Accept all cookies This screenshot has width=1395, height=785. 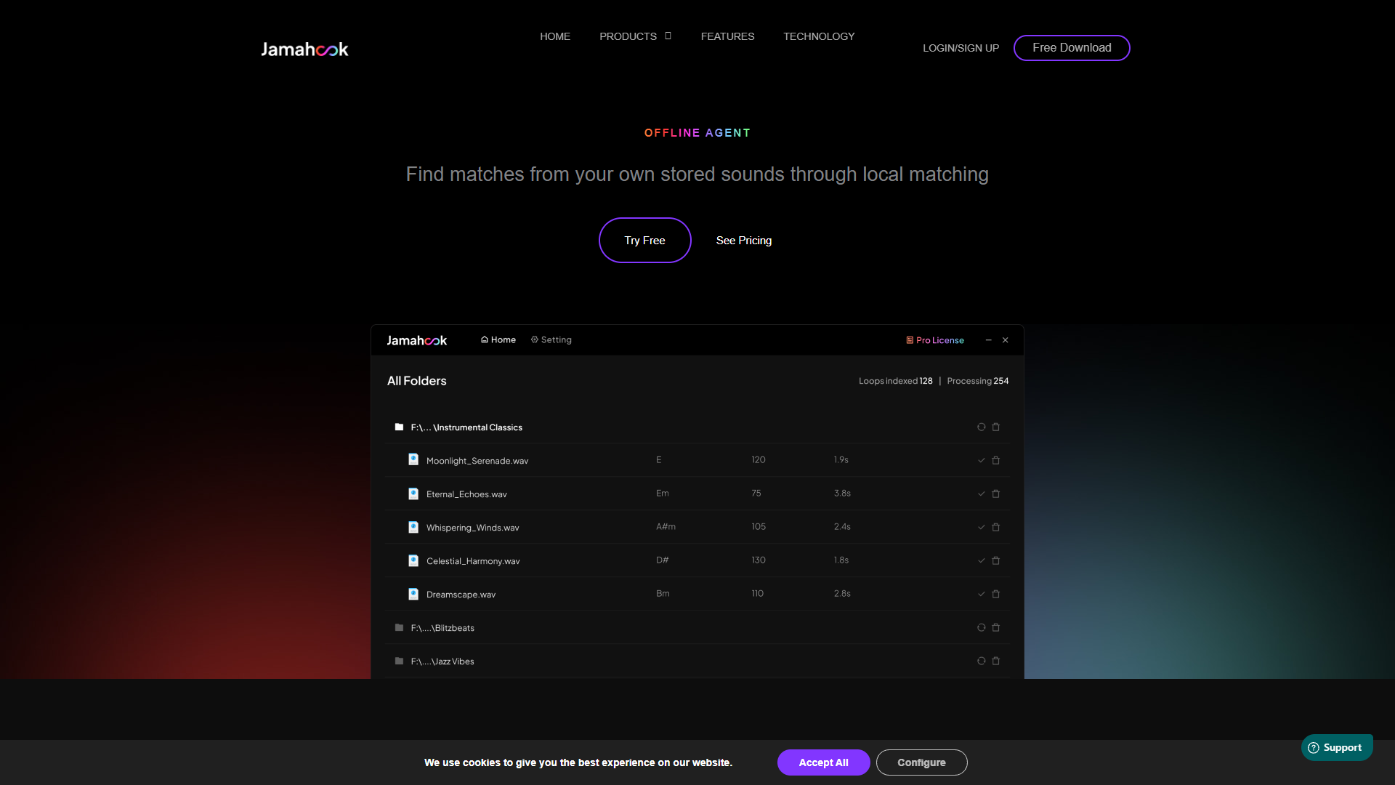coord(823,762)
